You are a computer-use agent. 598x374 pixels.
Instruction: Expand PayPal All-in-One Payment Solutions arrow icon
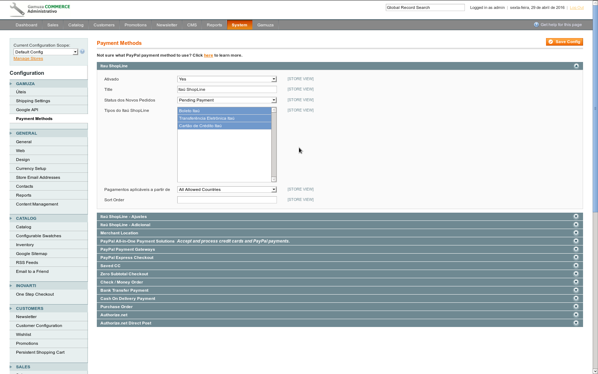pos(576,241)
